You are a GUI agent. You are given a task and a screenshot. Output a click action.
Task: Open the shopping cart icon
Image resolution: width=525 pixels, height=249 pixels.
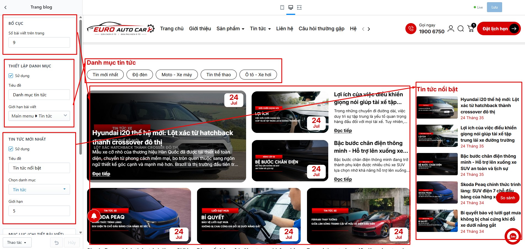(x=471, y=28)
